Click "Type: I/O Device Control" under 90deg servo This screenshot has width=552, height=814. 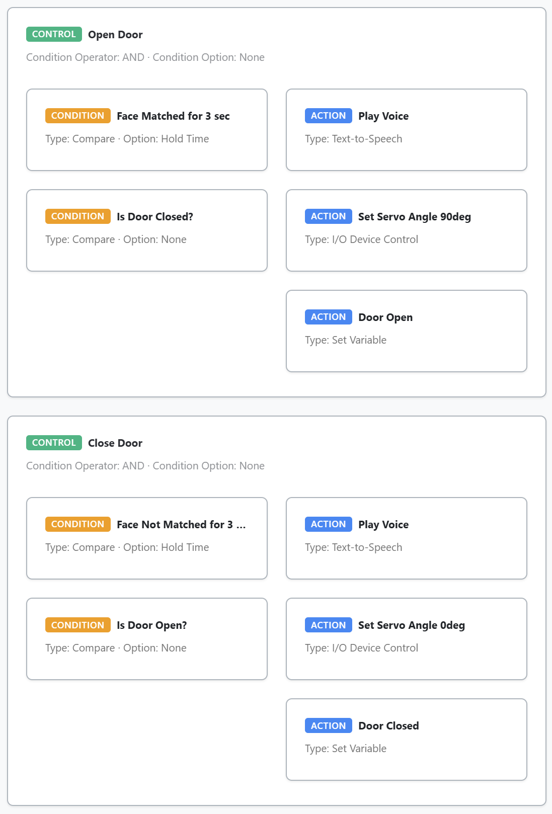361,239
